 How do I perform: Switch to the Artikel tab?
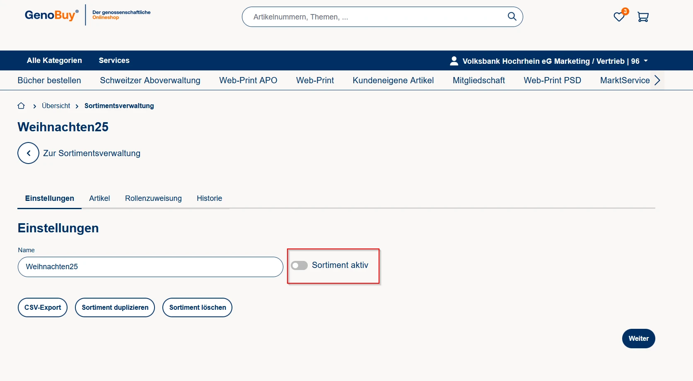pyautogui.click(x=99, y=198)
